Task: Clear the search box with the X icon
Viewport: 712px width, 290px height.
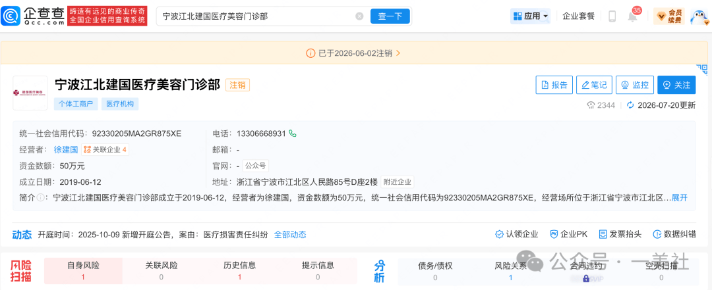Action: tap(359, 16)
